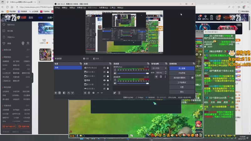The height and width of the screenshot is (141, 251).
Task: Click the source toolbar 滤镜 button above the docks
Action: click(x=96, y=59)
